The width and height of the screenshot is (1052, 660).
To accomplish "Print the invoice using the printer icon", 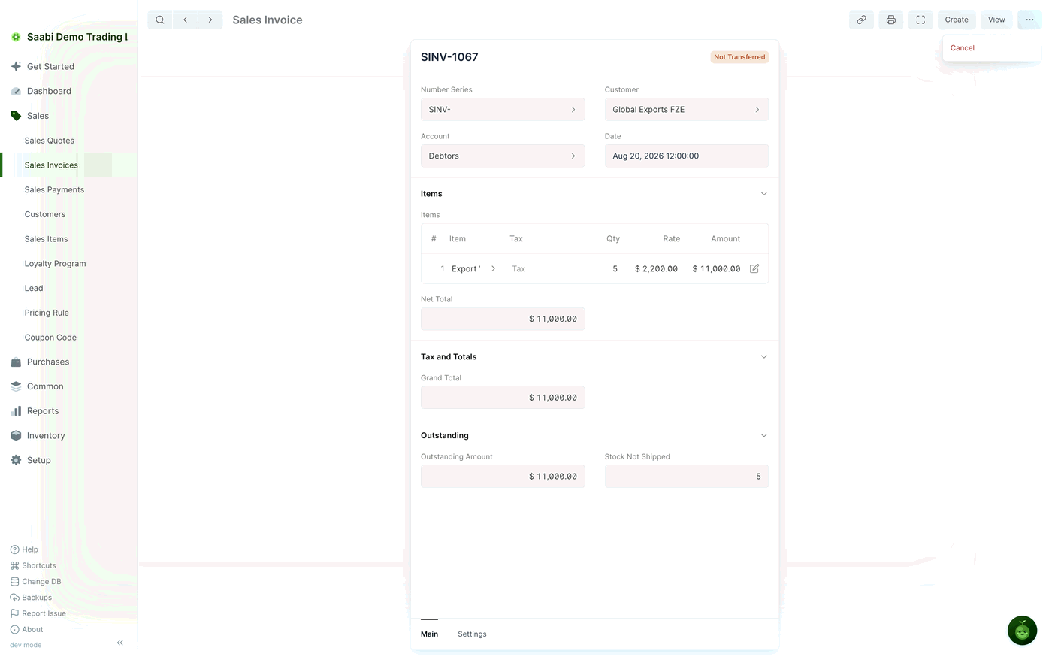I will click(x=891, y=20).
